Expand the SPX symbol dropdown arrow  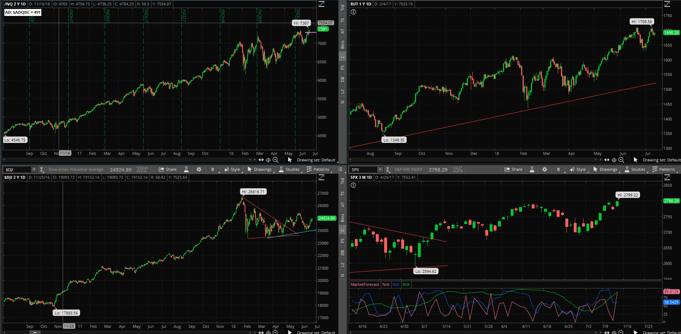[x=380, y=169]
